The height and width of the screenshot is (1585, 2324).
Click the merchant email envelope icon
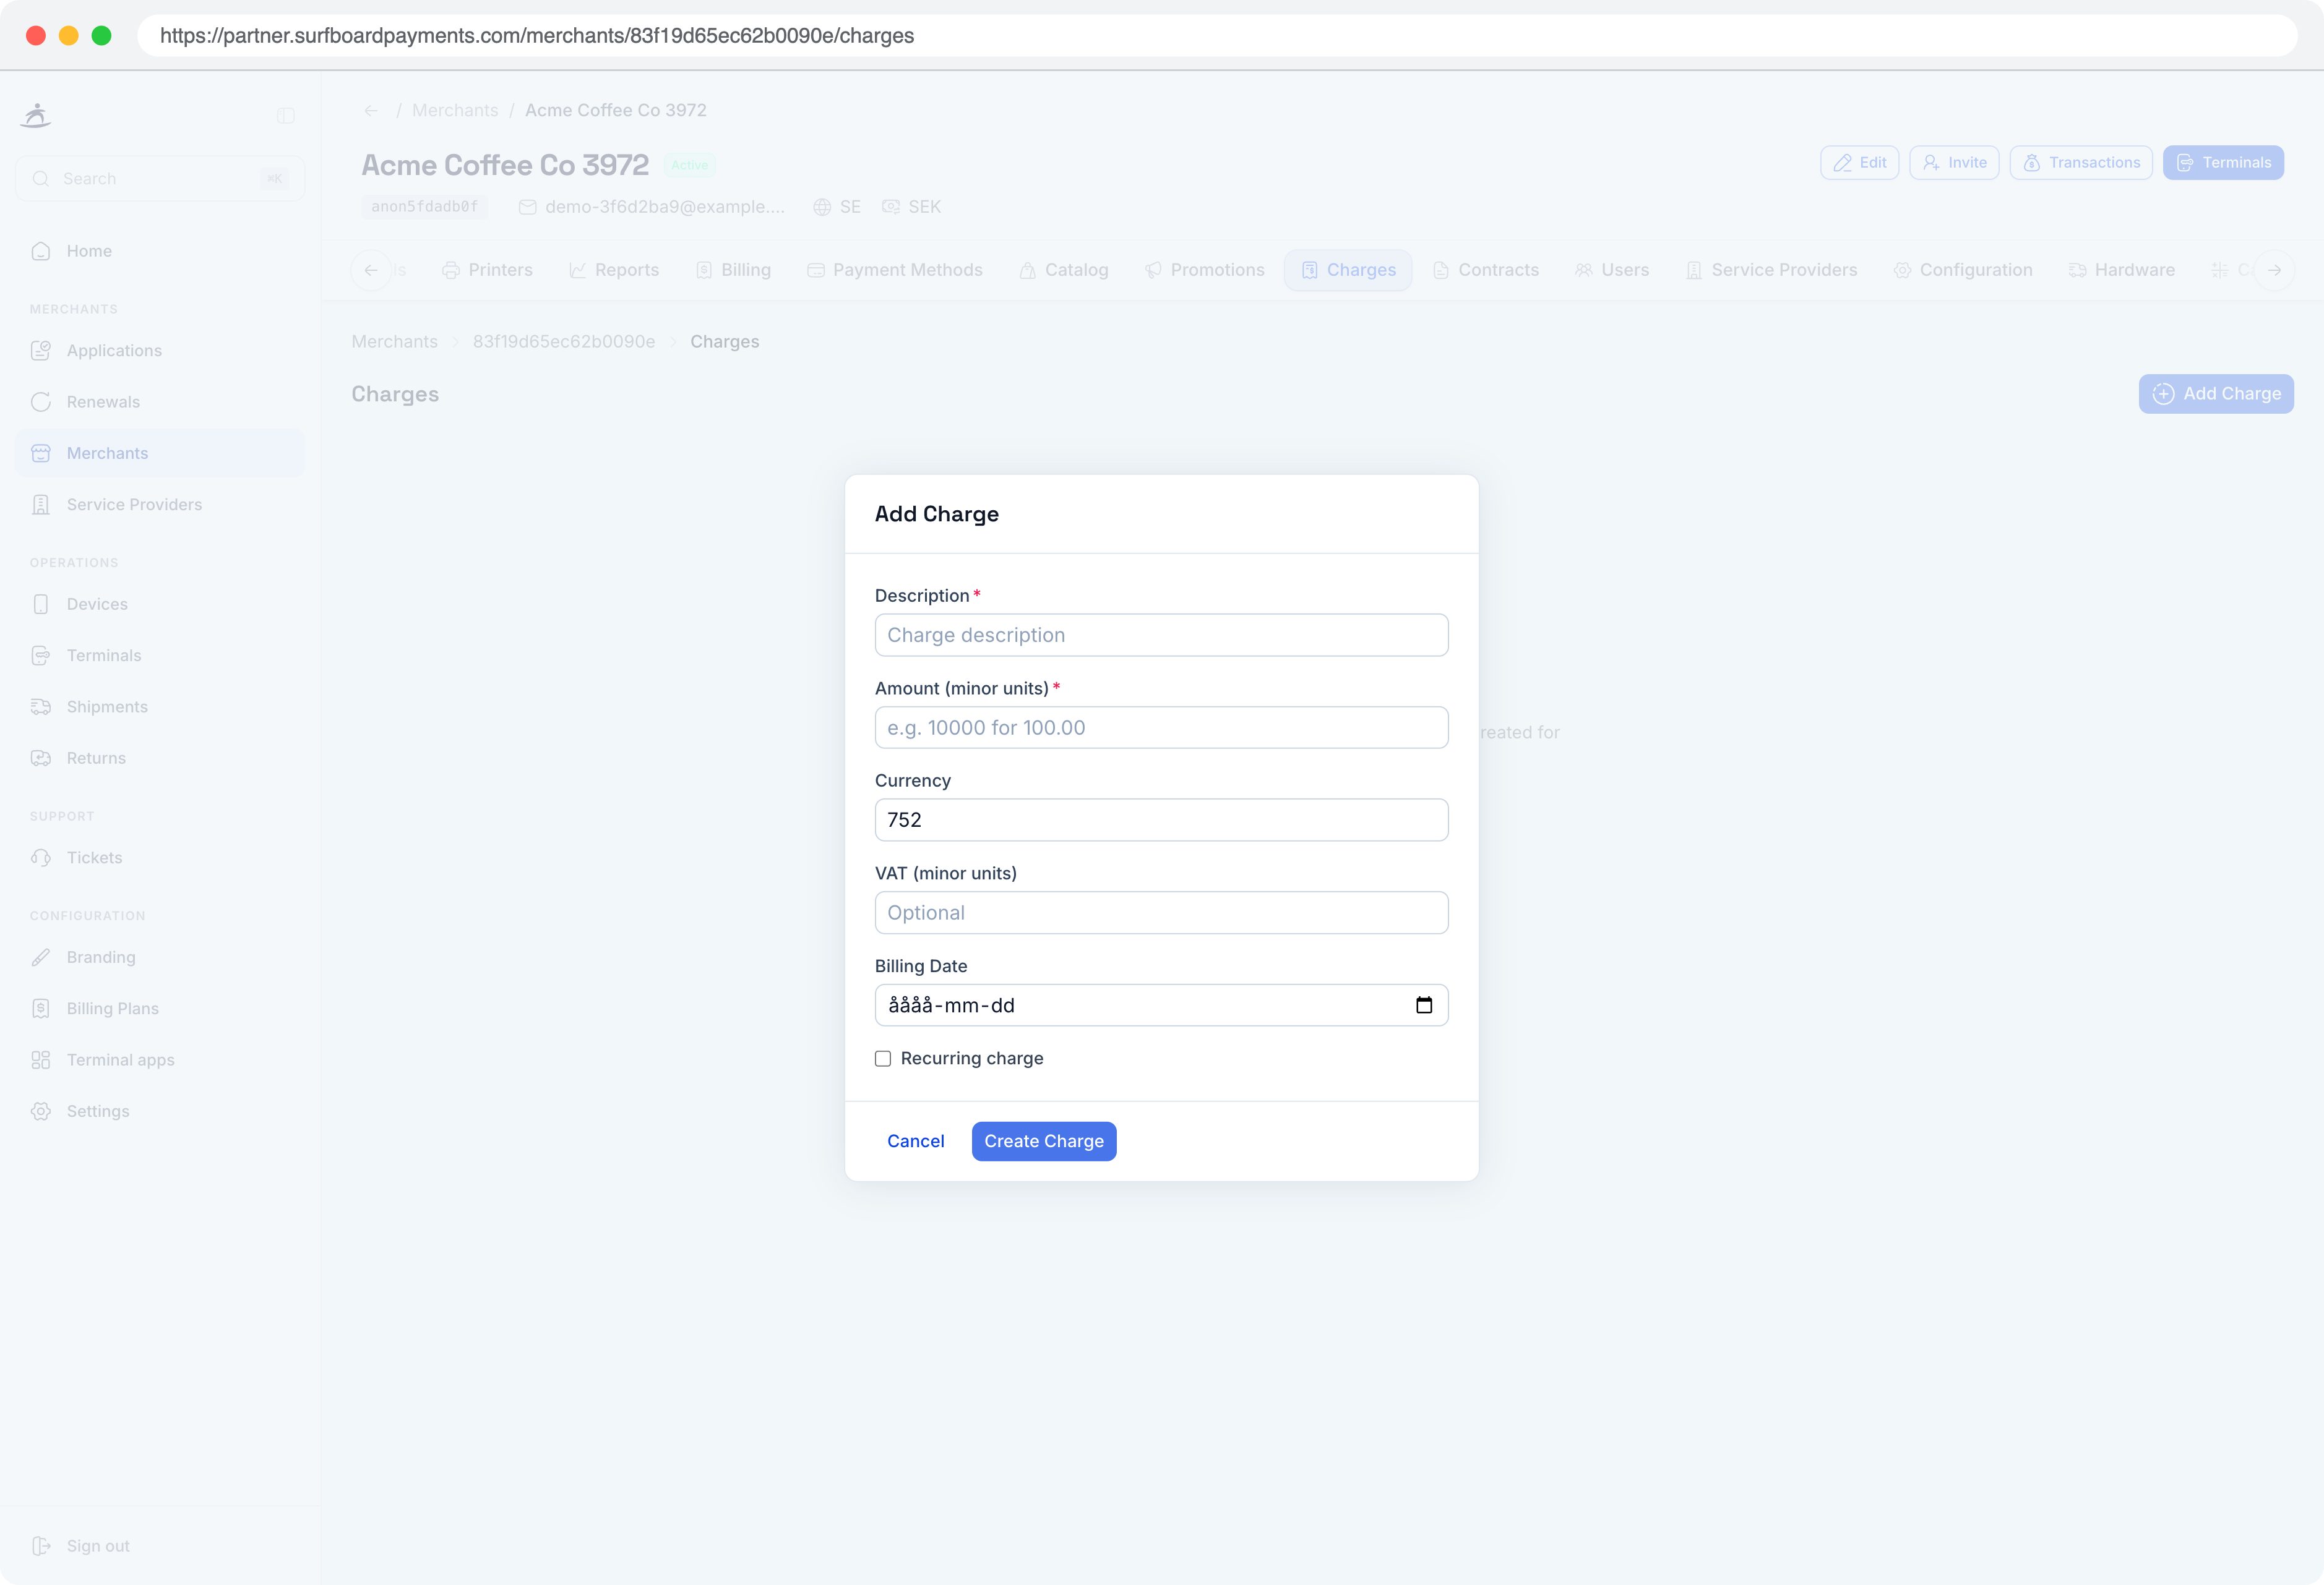click(x=528, y=207)
